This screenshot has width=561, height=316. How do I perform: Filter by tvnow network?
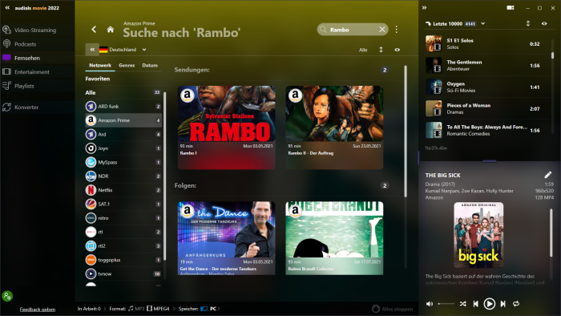[x=123, y=273]
